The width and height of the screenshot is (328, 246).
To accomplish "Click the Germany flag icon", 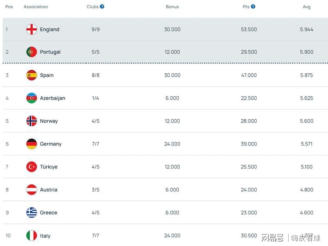I will coord(32,144).
